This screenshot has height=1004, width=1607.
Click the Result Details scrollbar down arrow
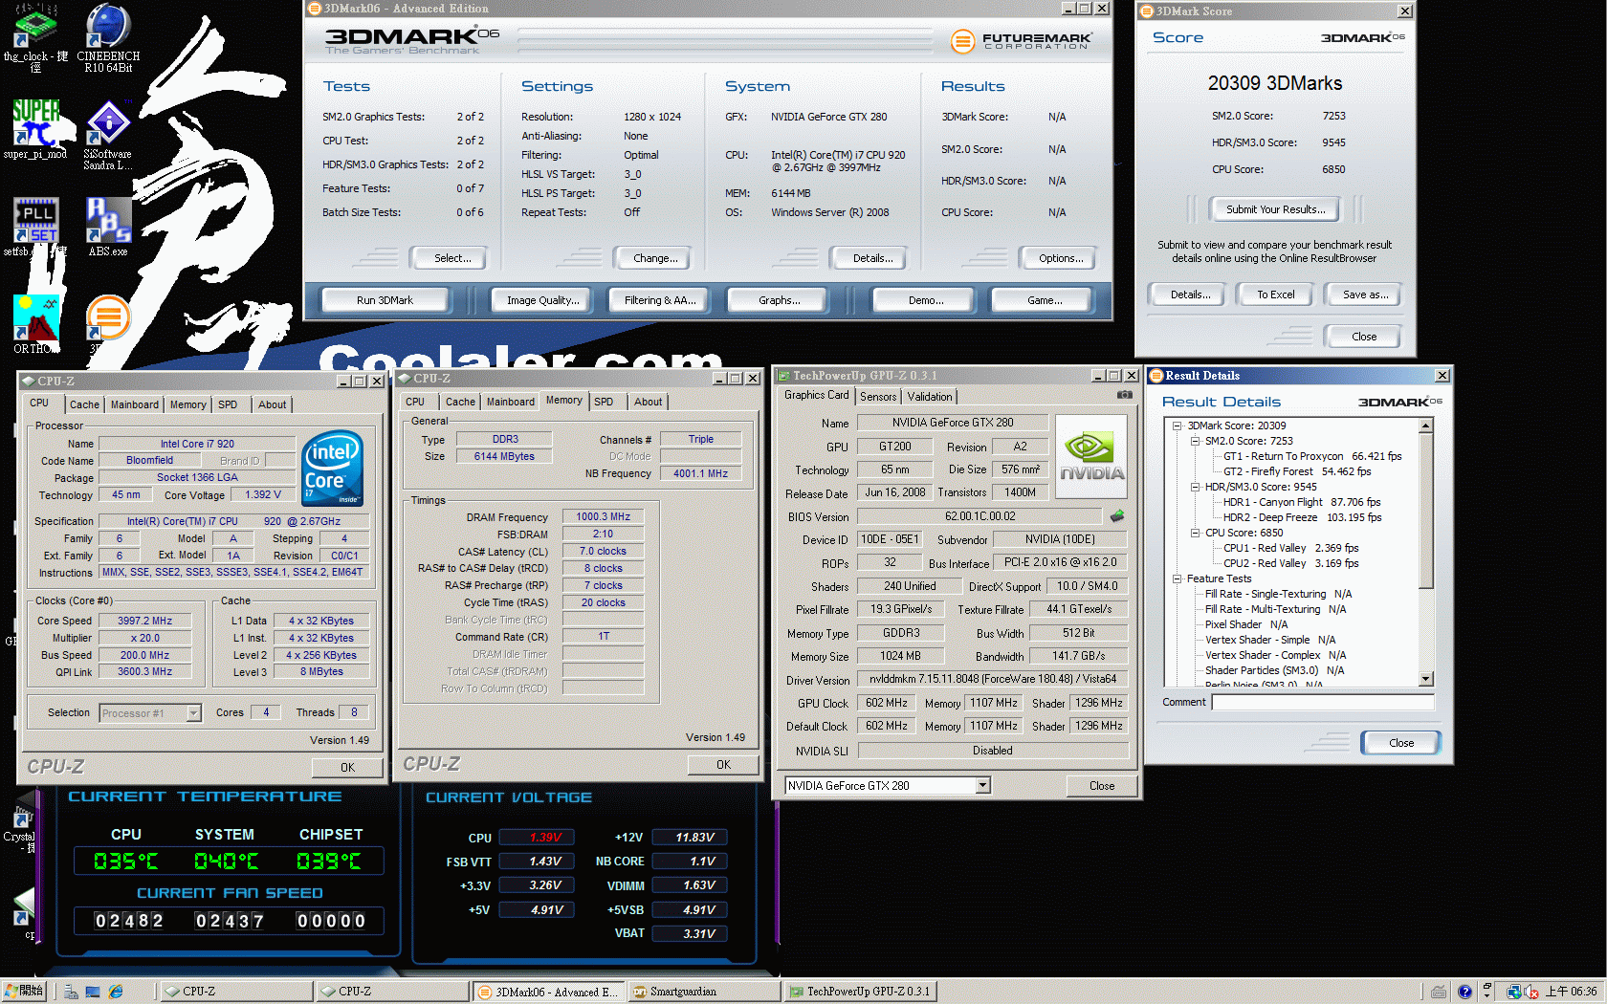[1425, 679]
